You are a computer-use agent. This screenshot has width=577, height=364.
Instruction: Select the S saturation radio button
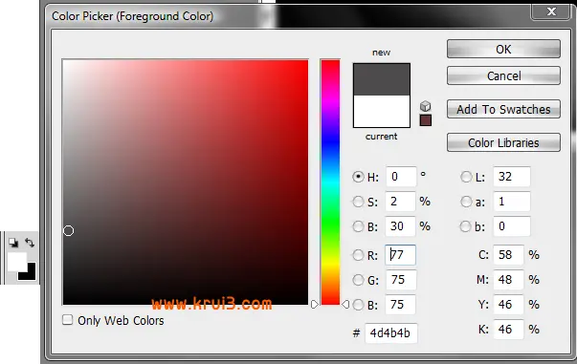tap(358, 202)
